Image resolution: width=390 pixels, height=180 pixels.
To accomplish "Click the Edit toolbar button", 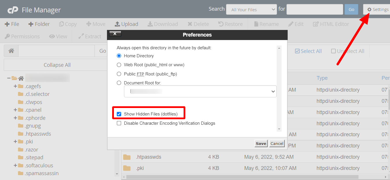I will click(296, 24).
